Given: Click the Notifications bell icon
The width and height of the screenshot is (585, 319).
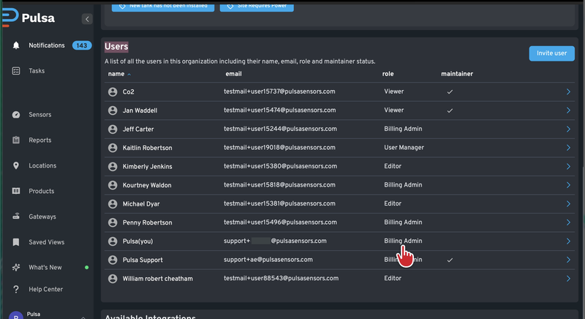Looking at the screenshot, I should click(x=16, y=45).
